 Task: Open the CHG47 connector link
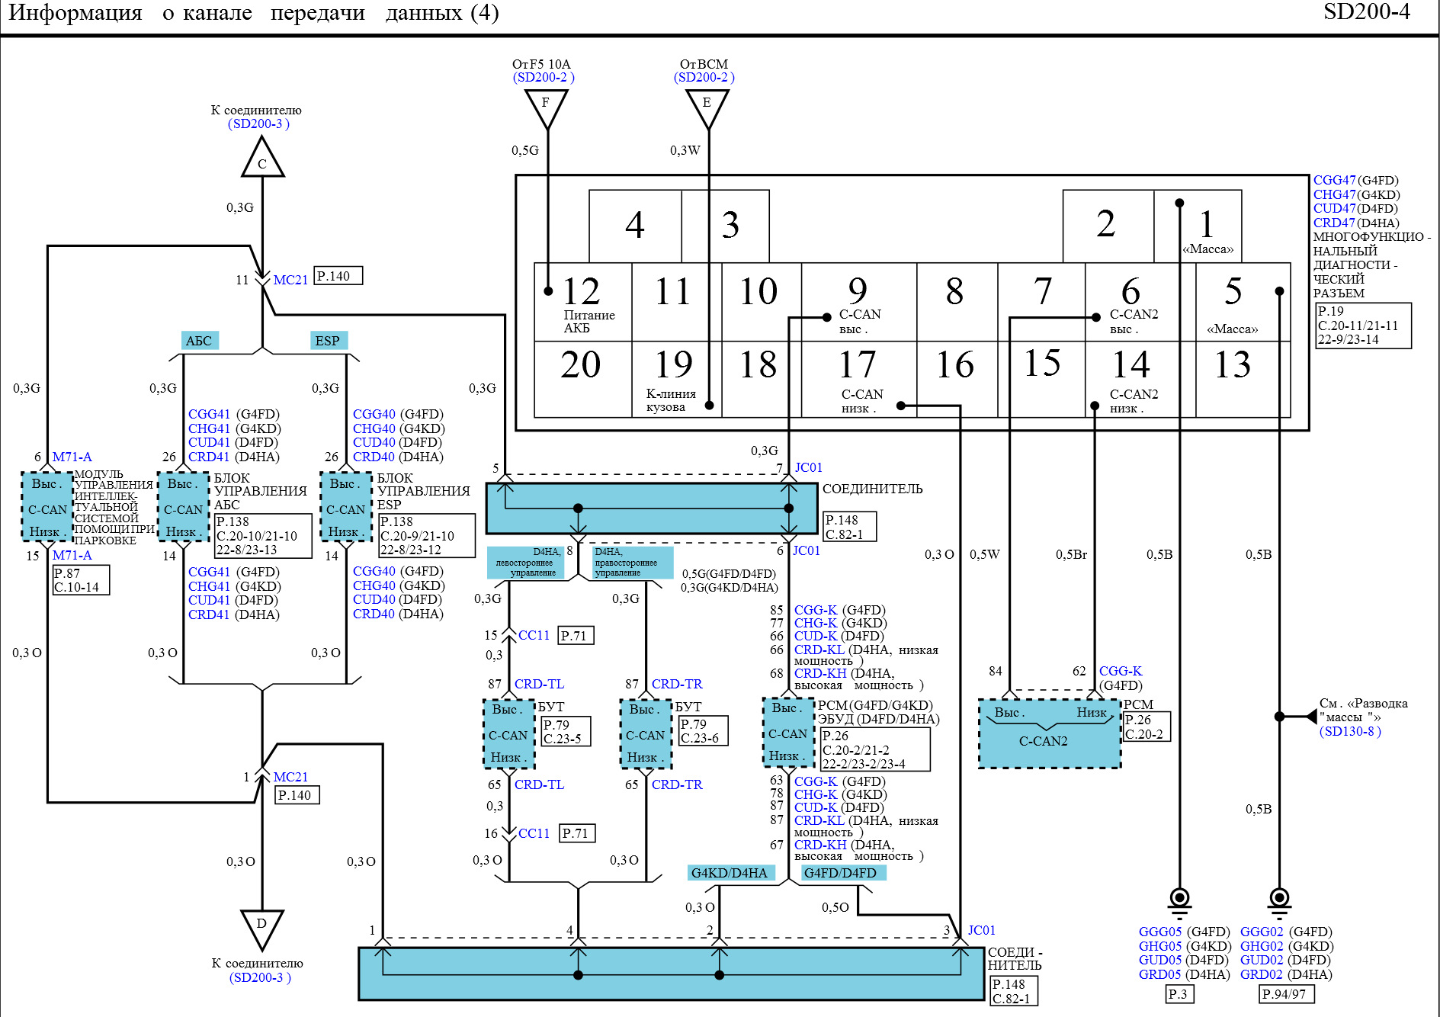1334,194
